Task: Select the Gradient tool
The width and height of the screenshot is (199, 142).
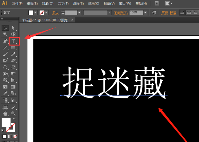Action: pyautogui.click(x=13, y=87)
